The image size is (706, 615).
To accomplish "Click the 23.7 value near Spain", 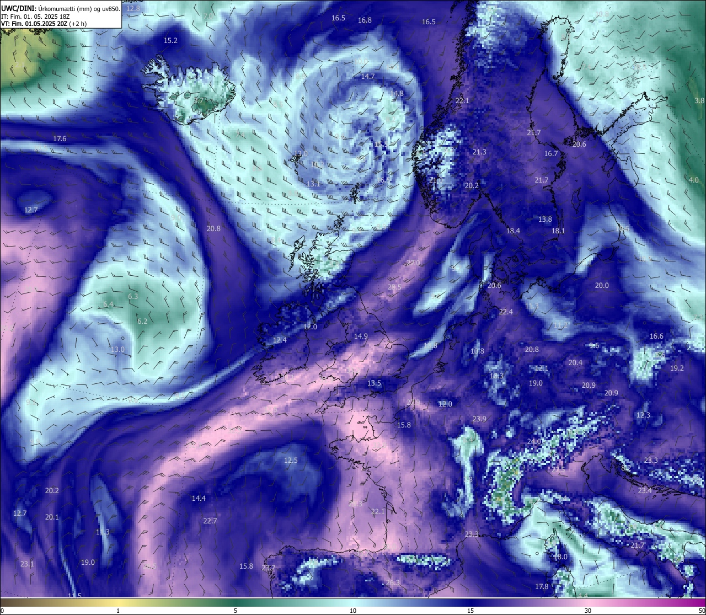I will click(x=268, y=568).
